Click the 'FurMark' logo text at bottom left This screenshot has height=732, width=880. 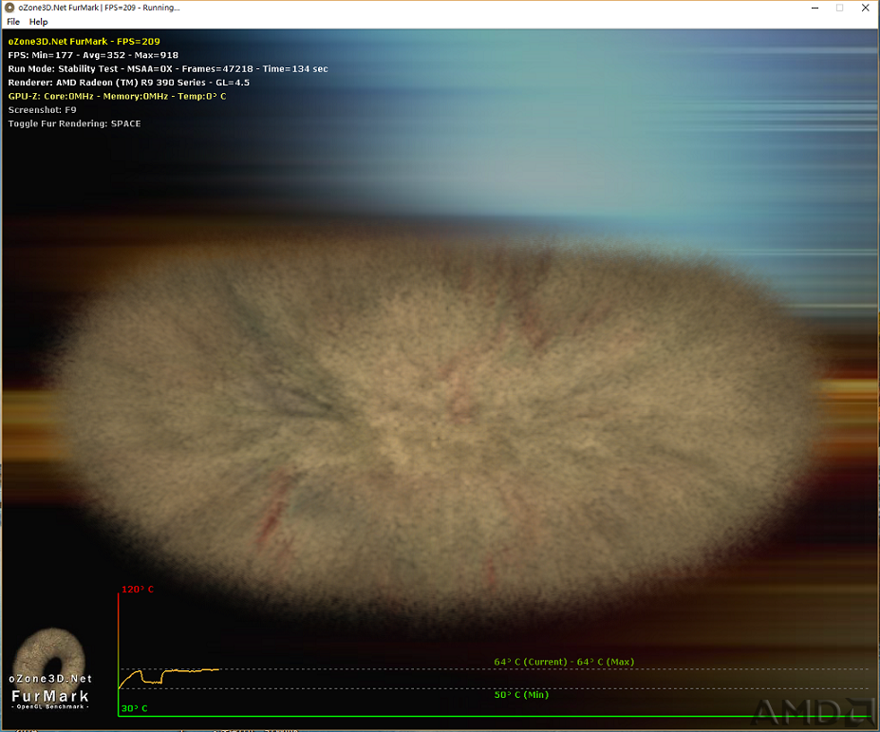click(x=50, y=697)
